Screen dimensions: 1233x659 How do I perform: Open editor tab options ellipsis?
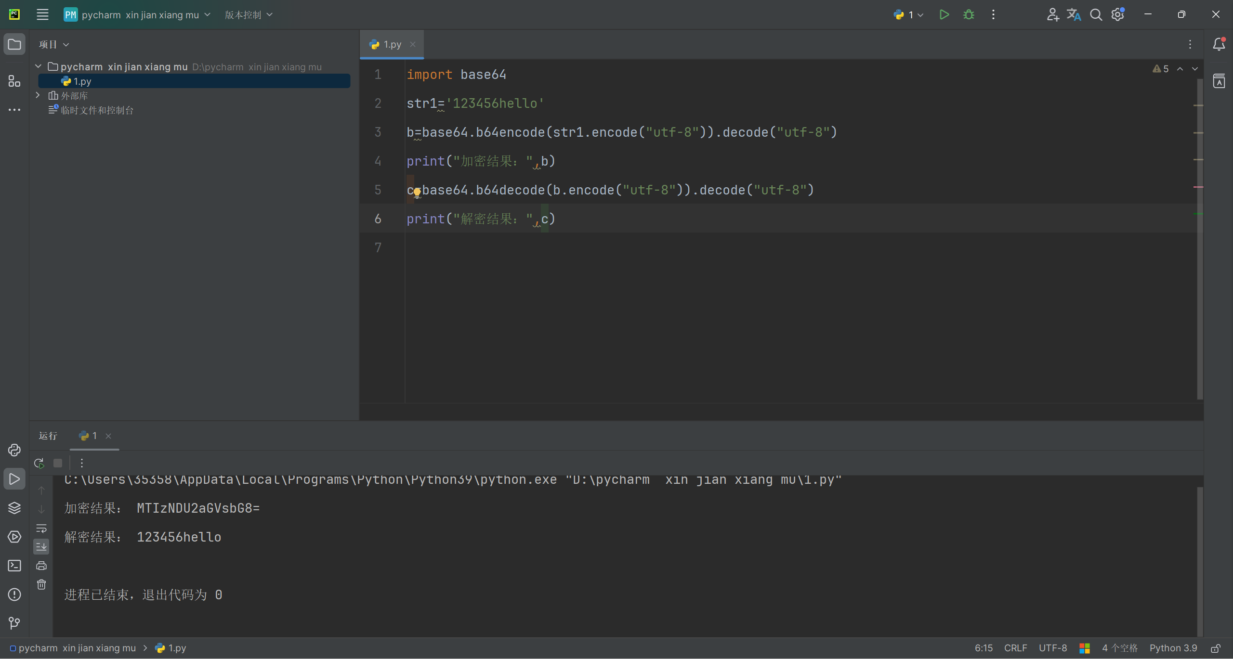click(x=1190, y=44)
